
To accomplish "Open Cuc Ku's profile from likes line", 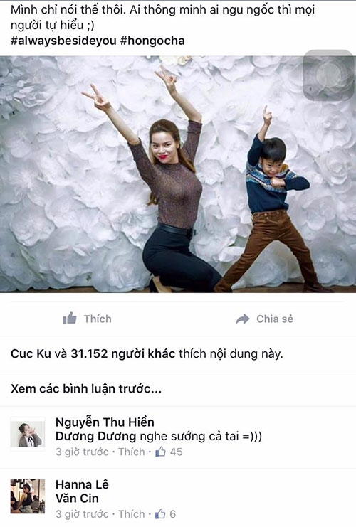I will point(31,353).
